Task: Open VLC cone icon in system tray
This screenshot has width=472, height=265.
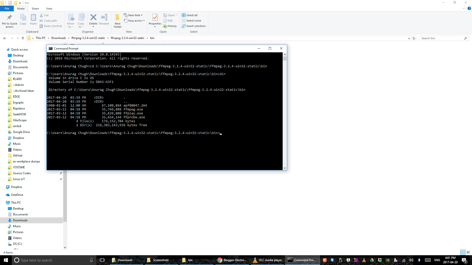Action: (364, 260)
